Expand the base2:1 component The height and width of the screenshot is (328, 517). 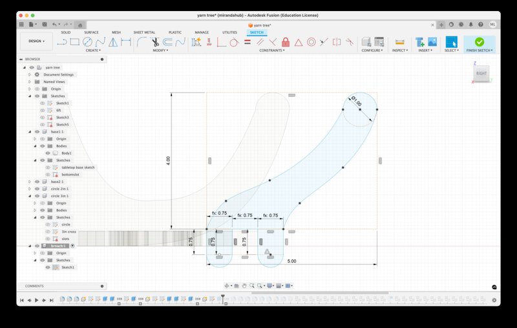pyautogui.click(x=30, y=182)
